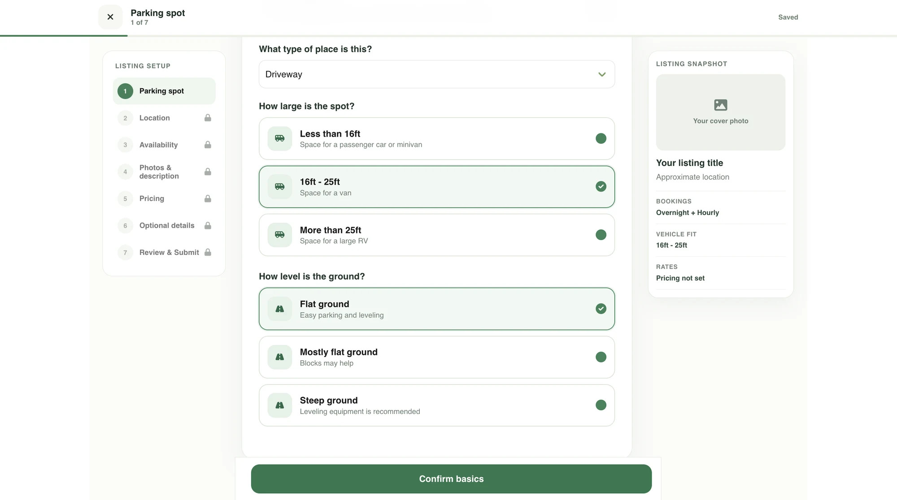Viewport: 897px width, 500px height.
Task: Go to the Location setup step
Action: pos(164,118)
